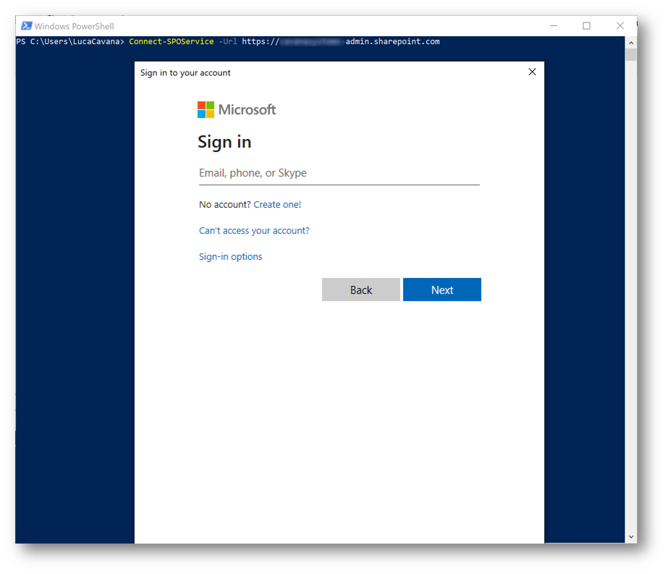Viewport: 668px width, 574px height.
Task: Open the Create one! account link
Action: click(x=277, y=205)
